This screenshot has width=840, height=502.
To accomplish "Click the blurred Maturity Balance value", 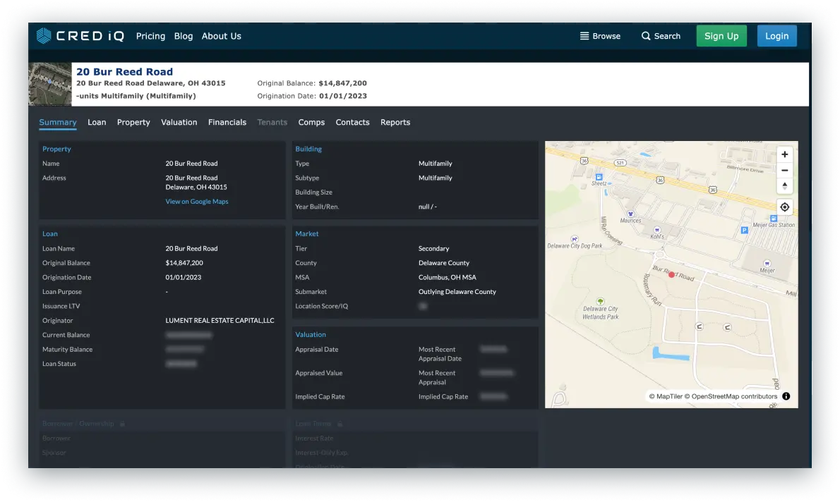I will [x=184, y=350].
